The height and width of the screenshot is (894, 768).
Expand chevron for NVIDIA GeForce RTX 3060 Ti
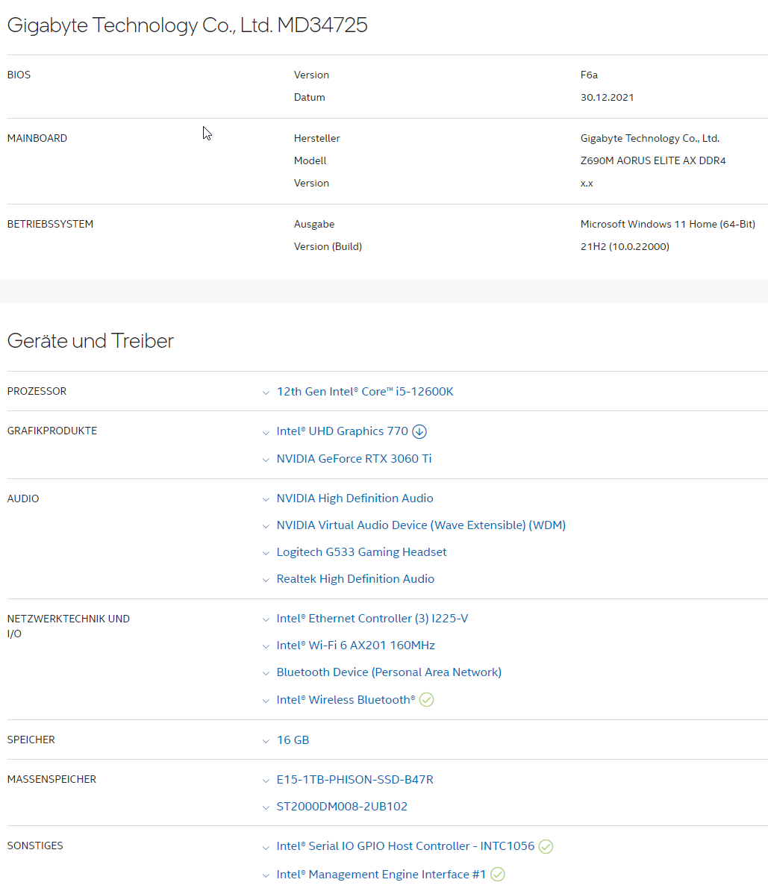click(x=266, y=460)
